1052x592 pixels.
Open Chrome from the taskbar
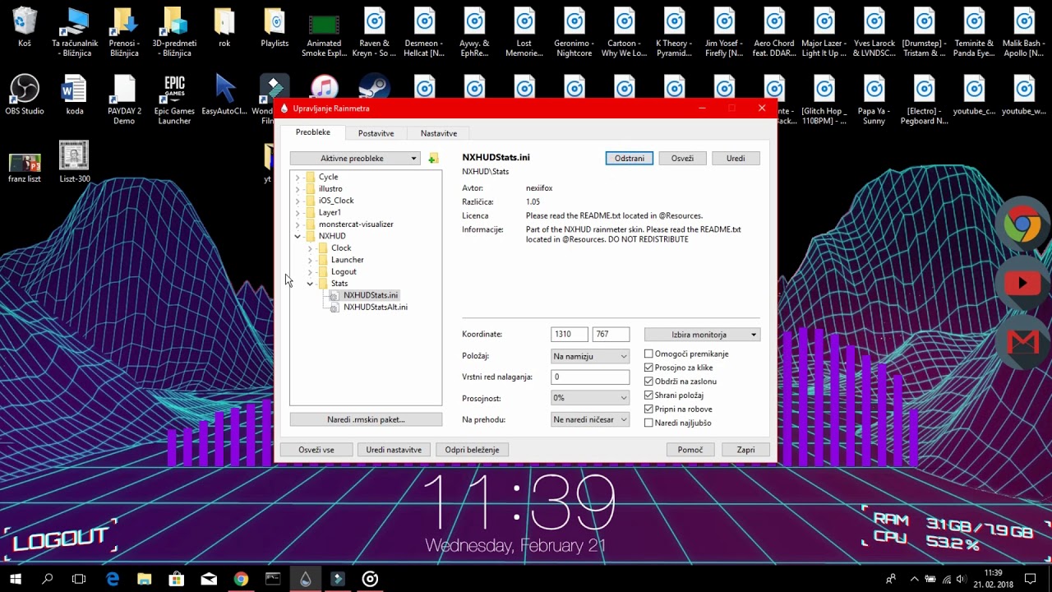[241, 579]
